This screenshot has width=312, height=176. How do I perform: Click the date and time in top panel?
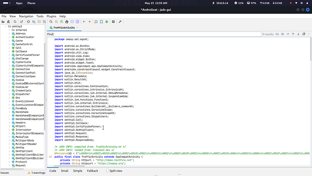tap(156, 3)
